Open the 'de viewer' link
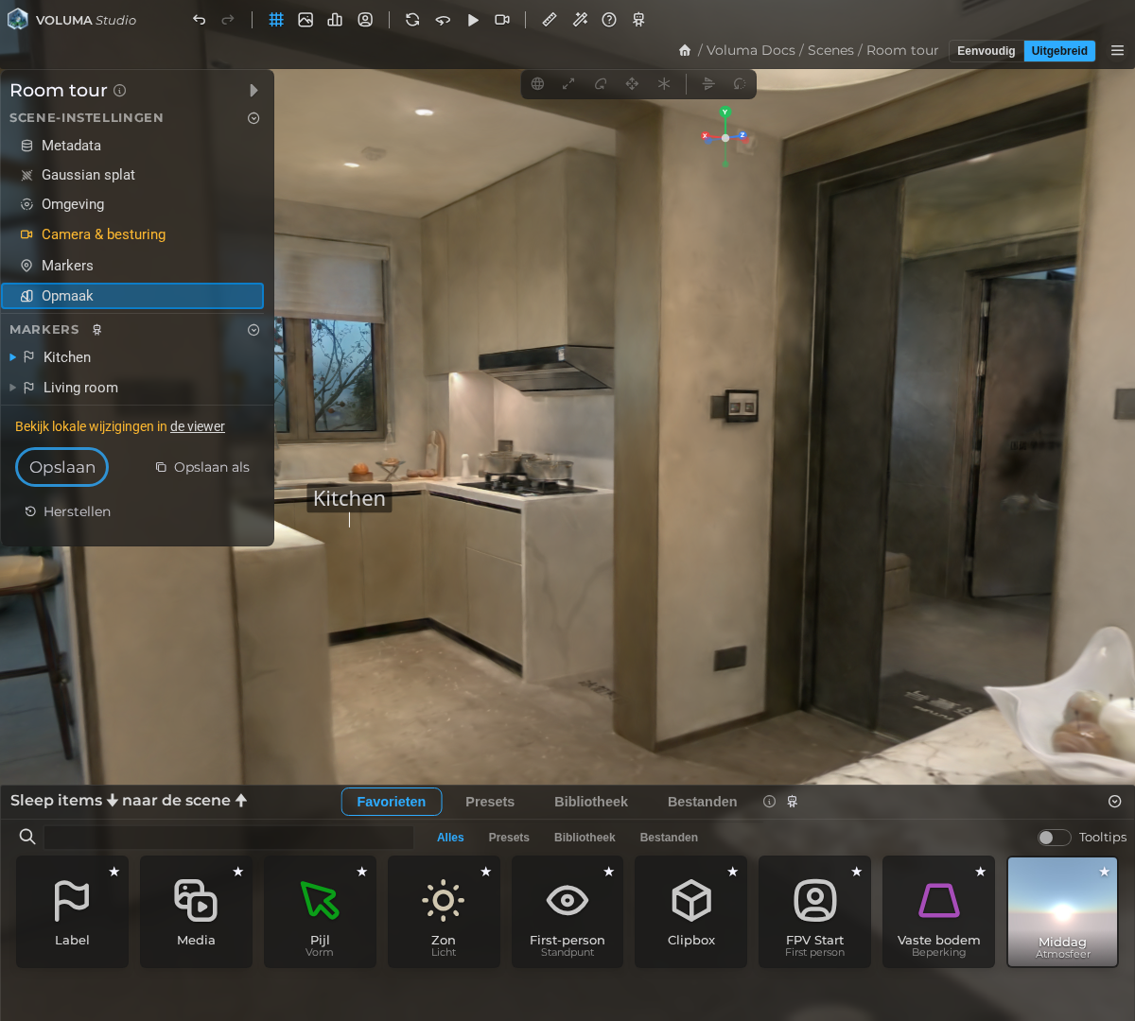 click(x=198, y=426)
